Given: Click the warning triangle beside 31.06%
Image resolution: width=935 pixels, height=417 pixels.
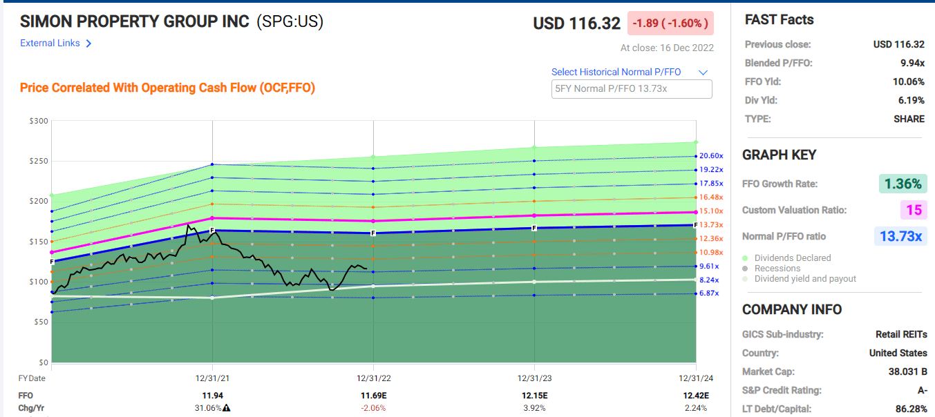Looking at the screenshot, I should click(226, 408).
